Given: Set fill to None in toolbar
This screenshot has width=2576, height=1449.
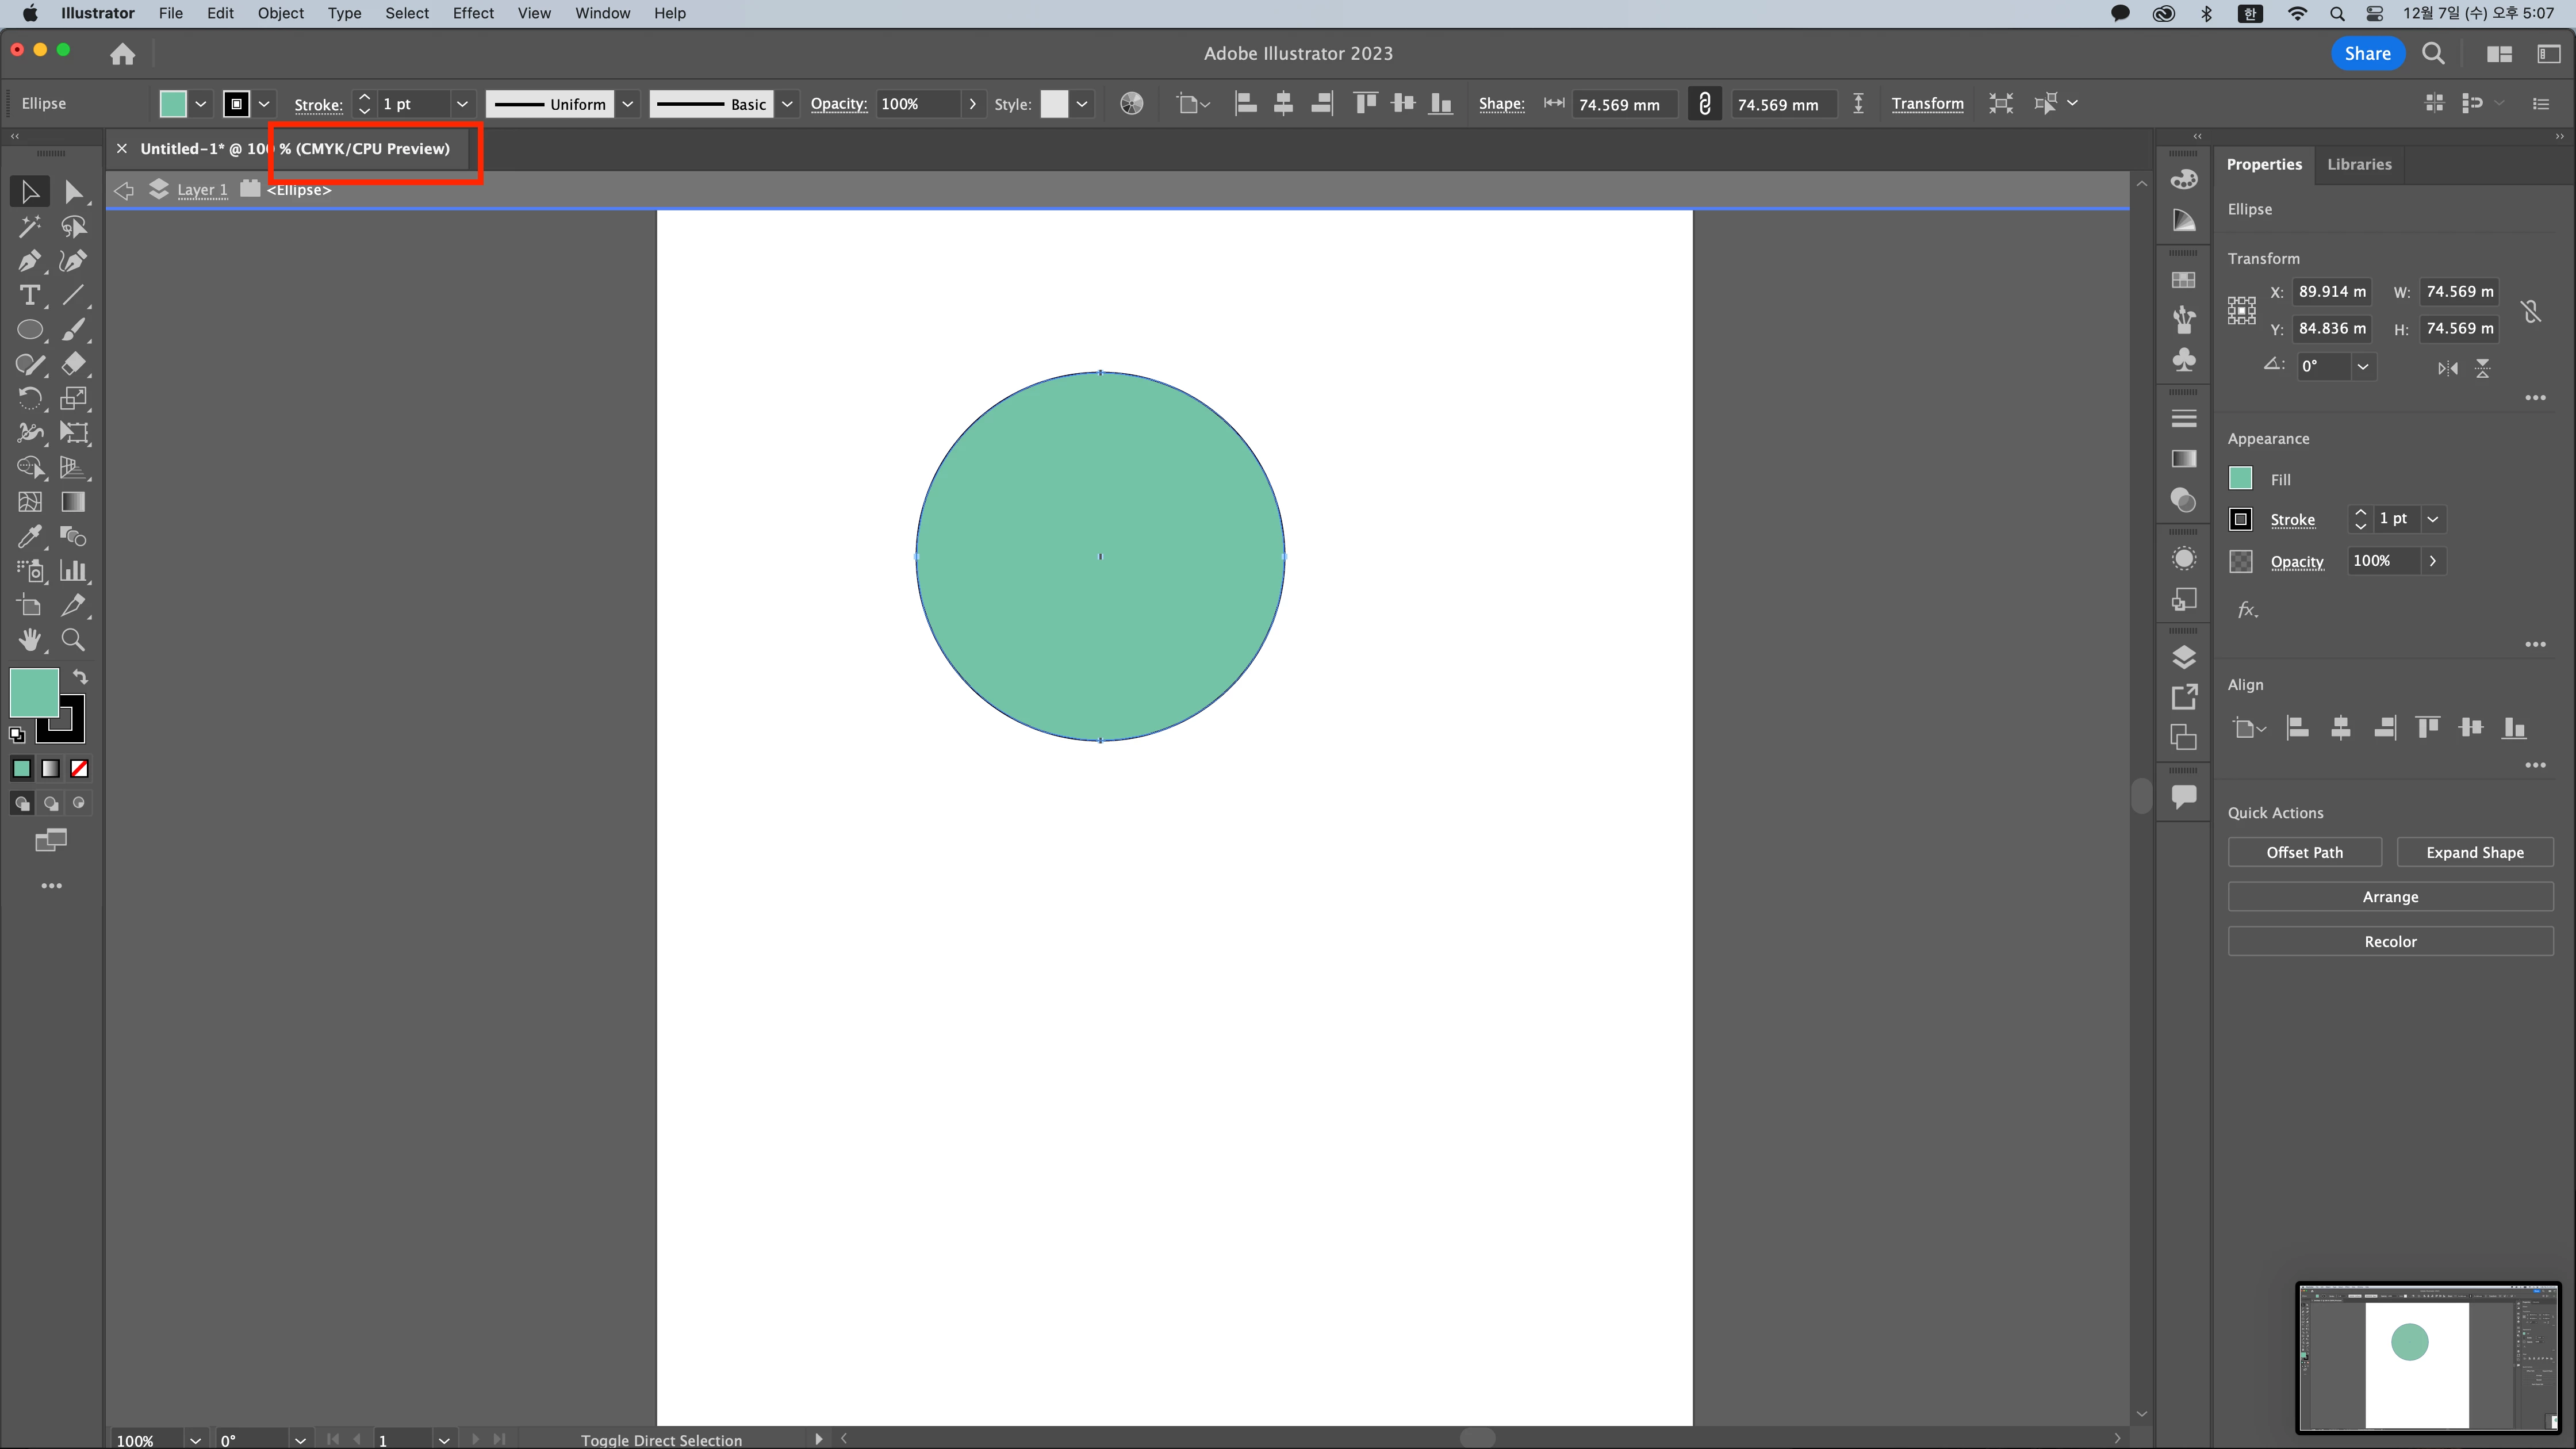Looking at the screenshot, I should pos(79,768).
